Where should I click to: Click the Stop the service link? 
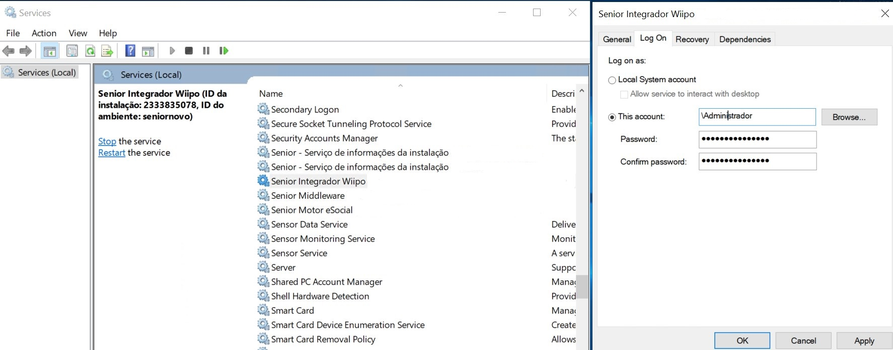(x=107, y=142)
